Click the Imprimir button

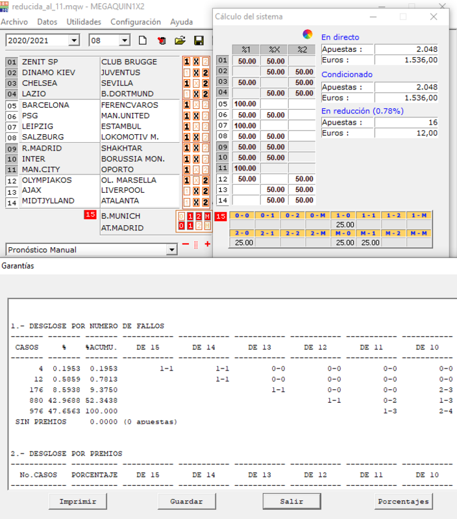point(78,501)
